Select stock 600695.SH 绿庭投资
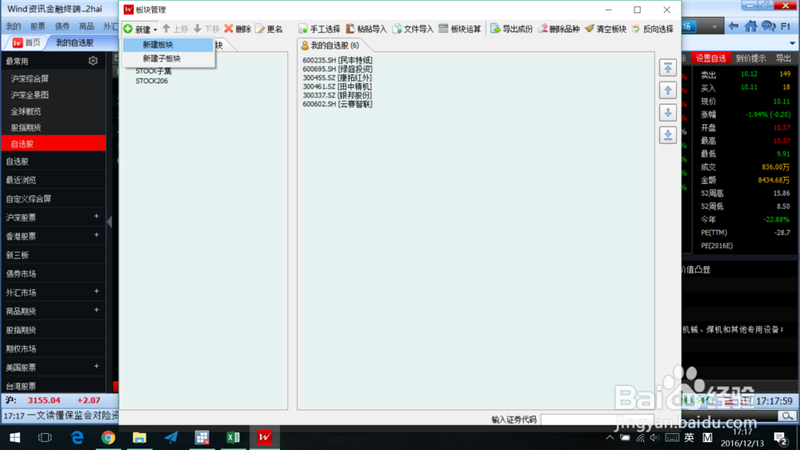800x450 pixels. tap(338, 69)
